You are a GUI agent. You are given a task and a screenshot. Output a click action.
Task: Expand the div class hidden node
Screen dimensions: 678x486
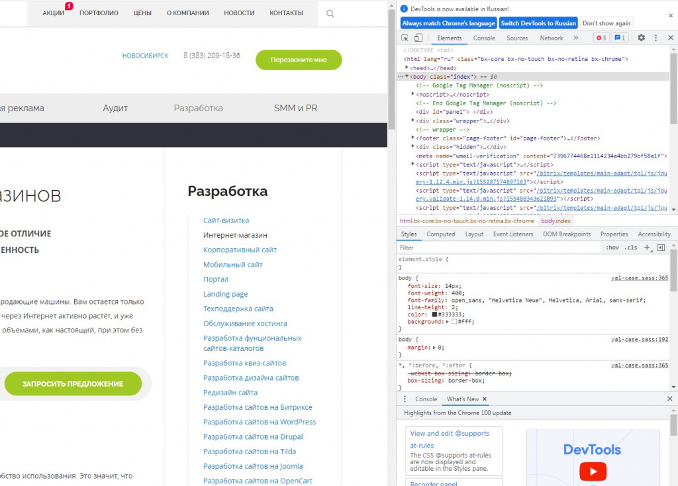pyautogui.click(x=413, y=146)
